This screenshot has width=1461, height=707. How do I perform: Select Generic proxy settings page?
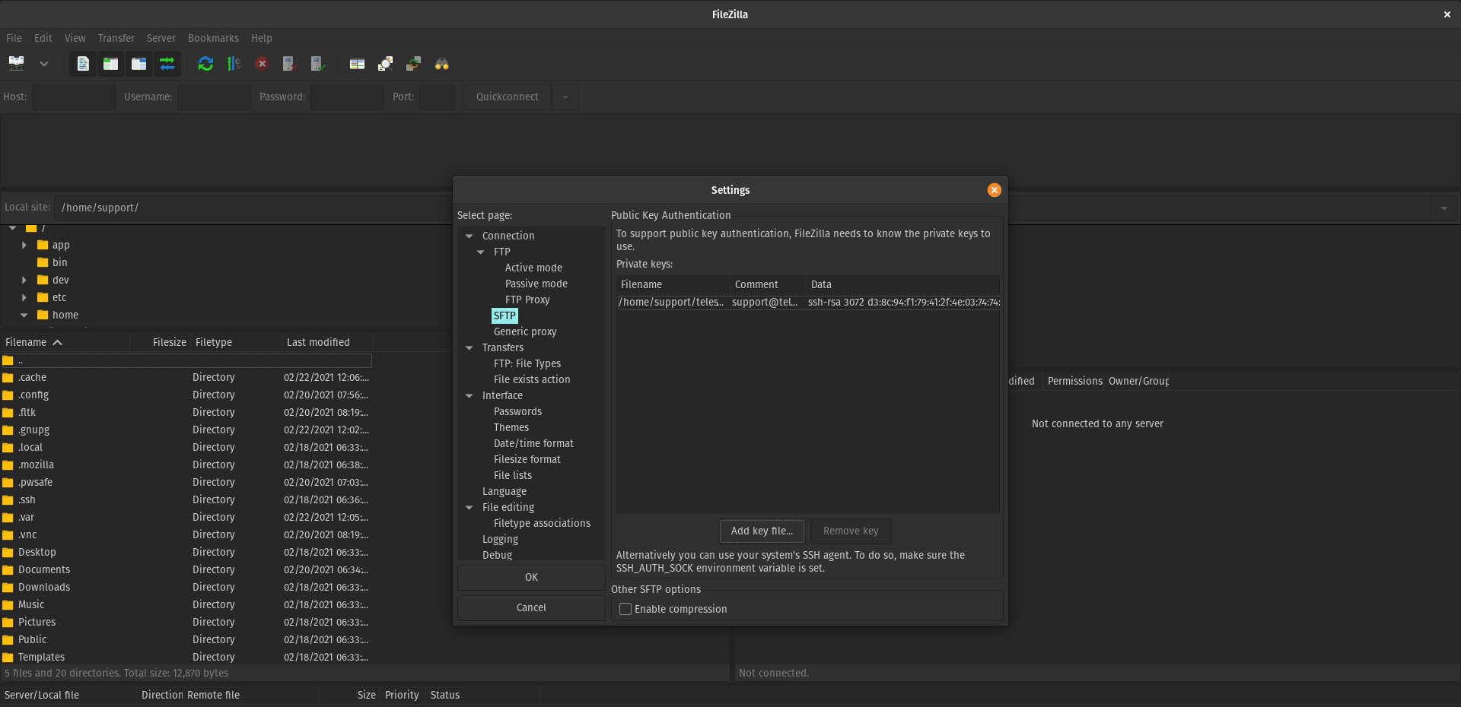[525, 331]
